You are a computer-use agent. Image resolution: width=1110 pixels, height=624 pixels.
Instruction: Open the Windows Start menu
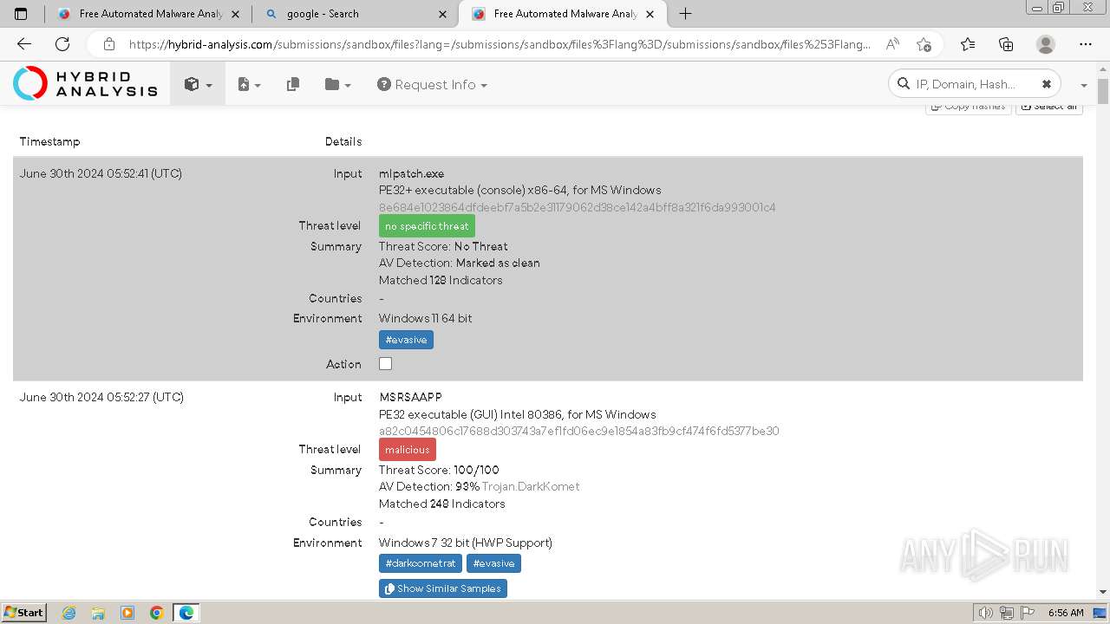click(x=24, y=613)
